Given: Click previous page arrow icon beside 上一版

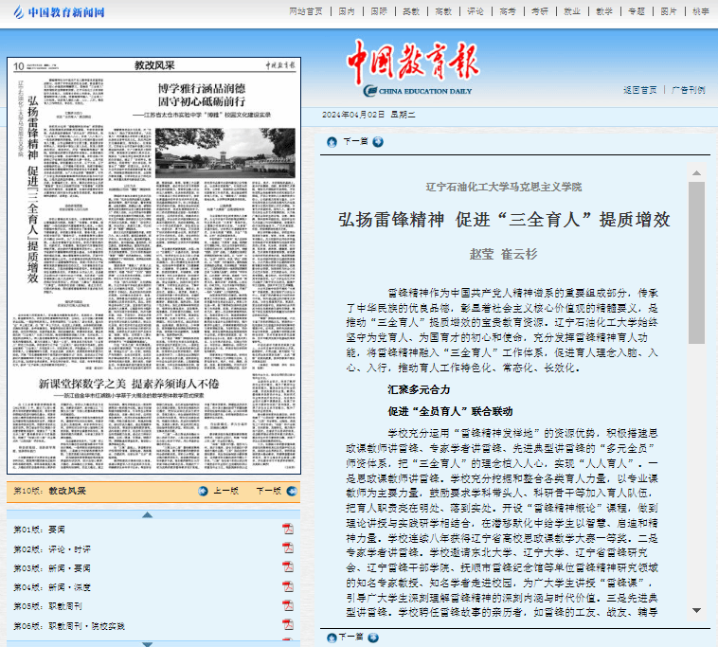Looking at the screenshot, I should coord(204,492).
